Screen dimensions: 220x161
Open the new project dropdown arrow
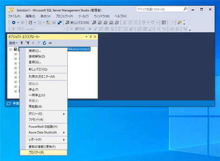point(35,22)
